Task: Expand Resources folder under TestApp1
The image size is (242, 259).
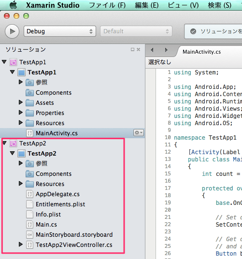Action: (x=21, y=123)
